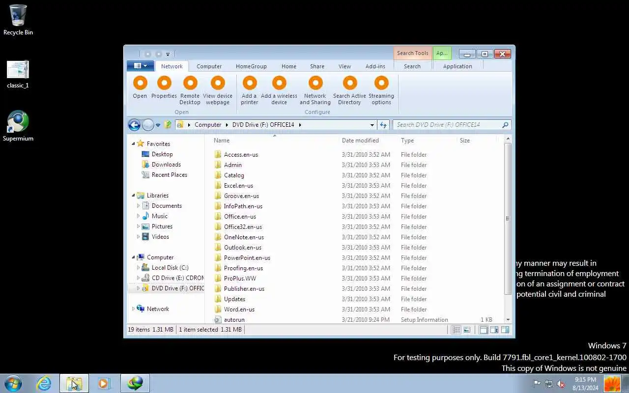Click the muted volume tray icon
The height and width of the screenshot is (393, 629).
pyautogui.click(x=561, y=384)
